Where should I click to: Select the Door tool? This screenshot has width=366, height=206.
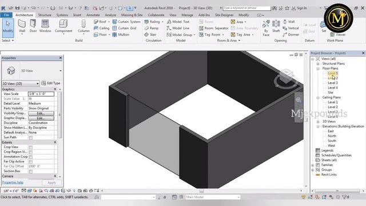tap(33, 26)
